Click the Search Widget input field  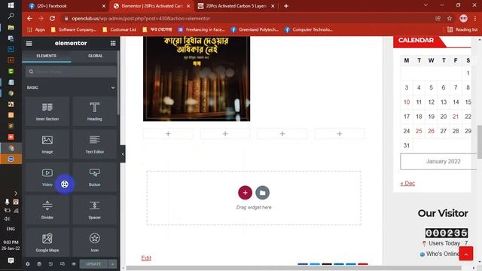point(71,72)
